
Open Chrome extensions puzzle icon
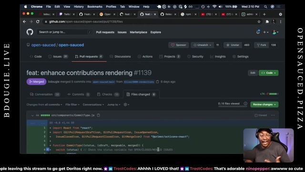(267, 21)
